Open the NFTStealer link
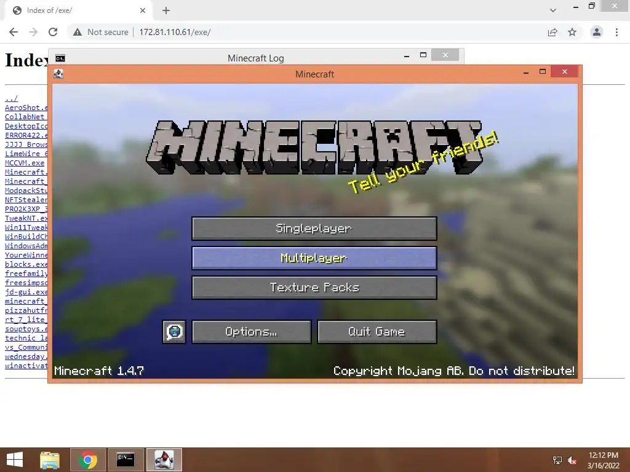 (26, 200)
